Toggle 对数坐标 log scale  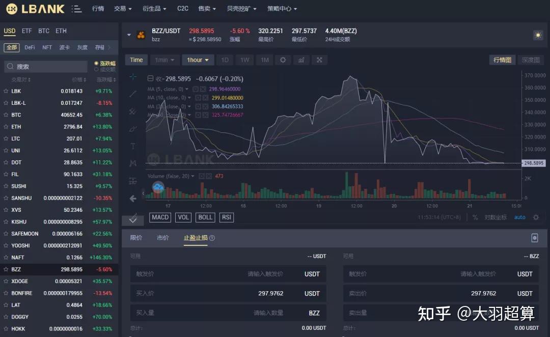[x=496, y=217]
